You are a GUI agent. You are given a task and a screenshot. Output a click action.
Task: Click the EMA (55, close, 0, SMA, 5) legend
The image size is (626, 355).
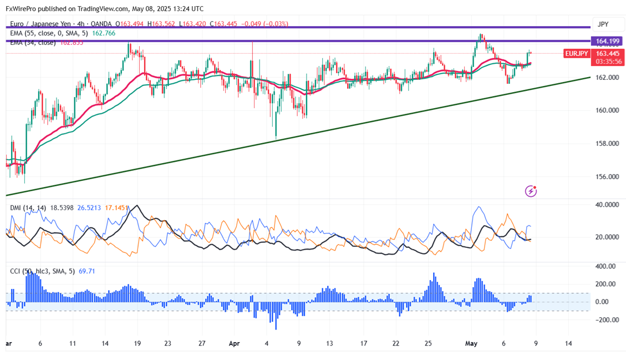click(49, 33)
